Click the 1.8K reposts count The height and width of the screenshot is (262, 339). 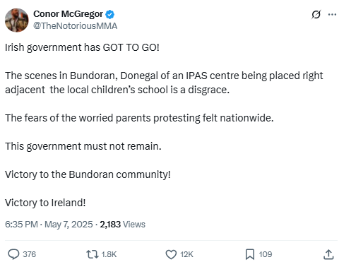tap(109, 254)
